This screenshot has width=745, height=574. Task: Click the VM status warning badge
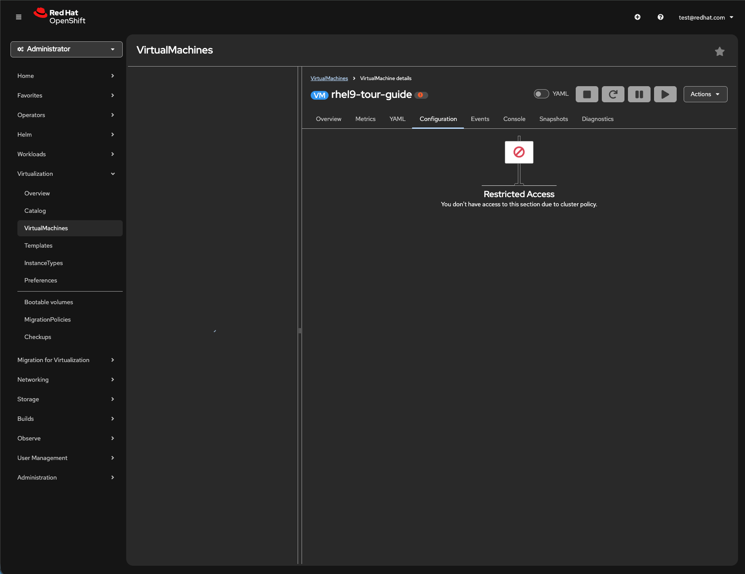[x=421, y=95]
